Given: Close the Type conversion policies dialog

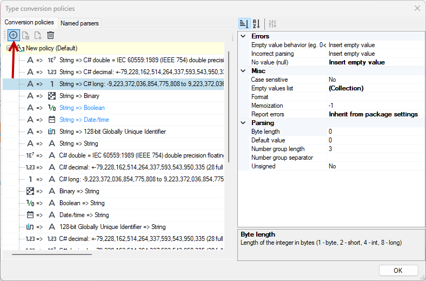Looking at the screenshot, I should point(417,9).
